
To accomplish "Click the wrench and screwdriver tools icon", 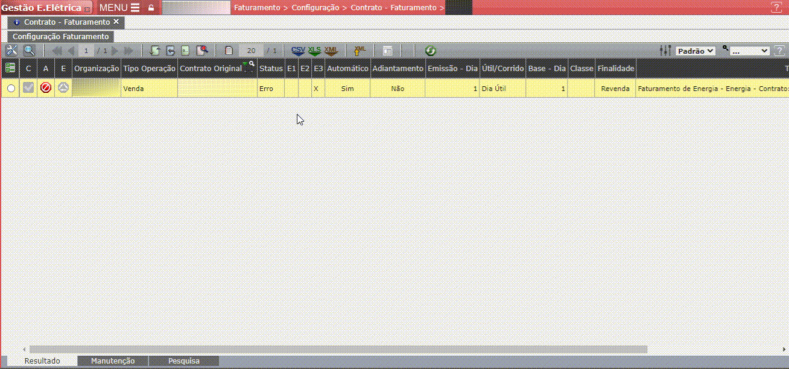I will click(11, 51).
